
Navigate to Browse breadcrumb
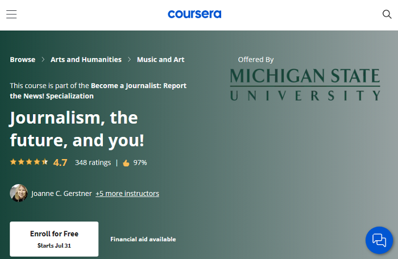click(x=23, y=60)
